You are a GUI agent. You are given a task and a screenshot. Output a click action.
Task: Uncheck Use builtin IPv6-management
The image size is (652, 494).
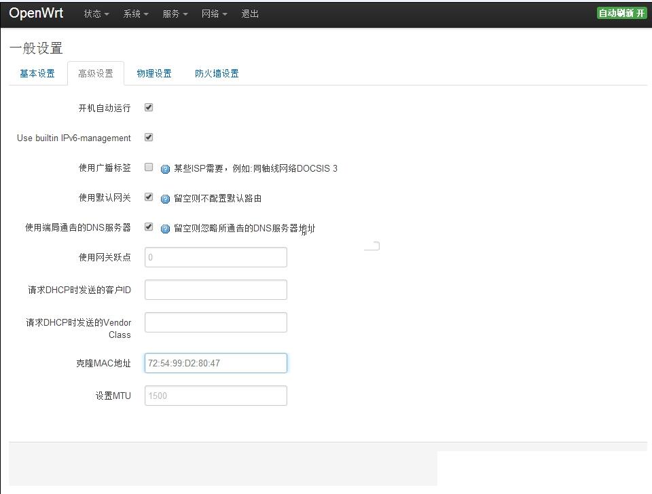pos(149,137)
